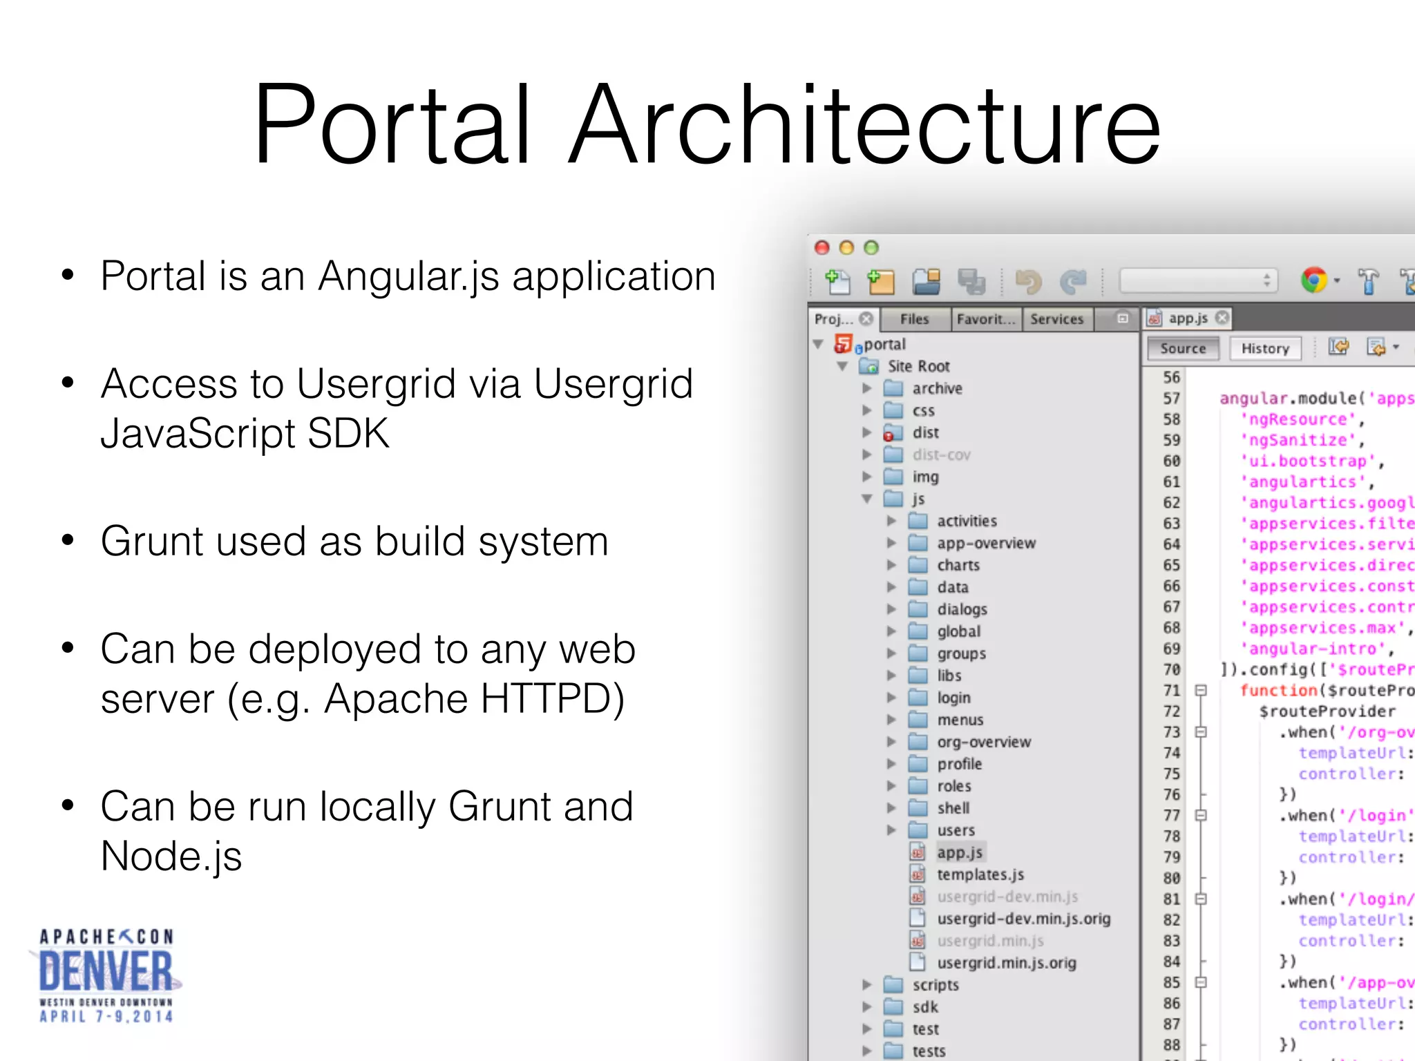The height and width of the screenshot is (1061, 1415).
Task: Click the Redo arrow icon
Action: click(1073, 281)
